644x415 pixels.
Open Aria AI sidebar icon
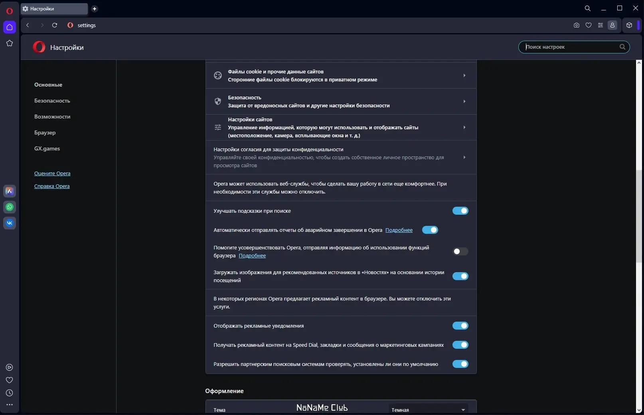pos(10,191)
